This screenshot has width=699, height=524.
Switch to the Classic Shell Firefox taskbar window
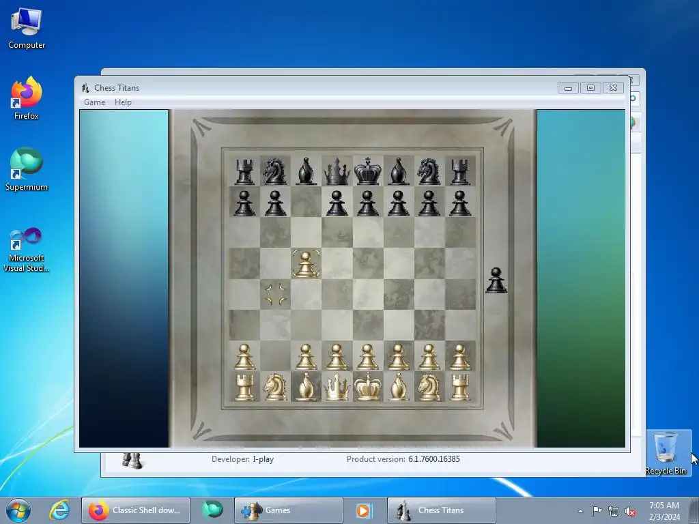click(x=136, y=510)
